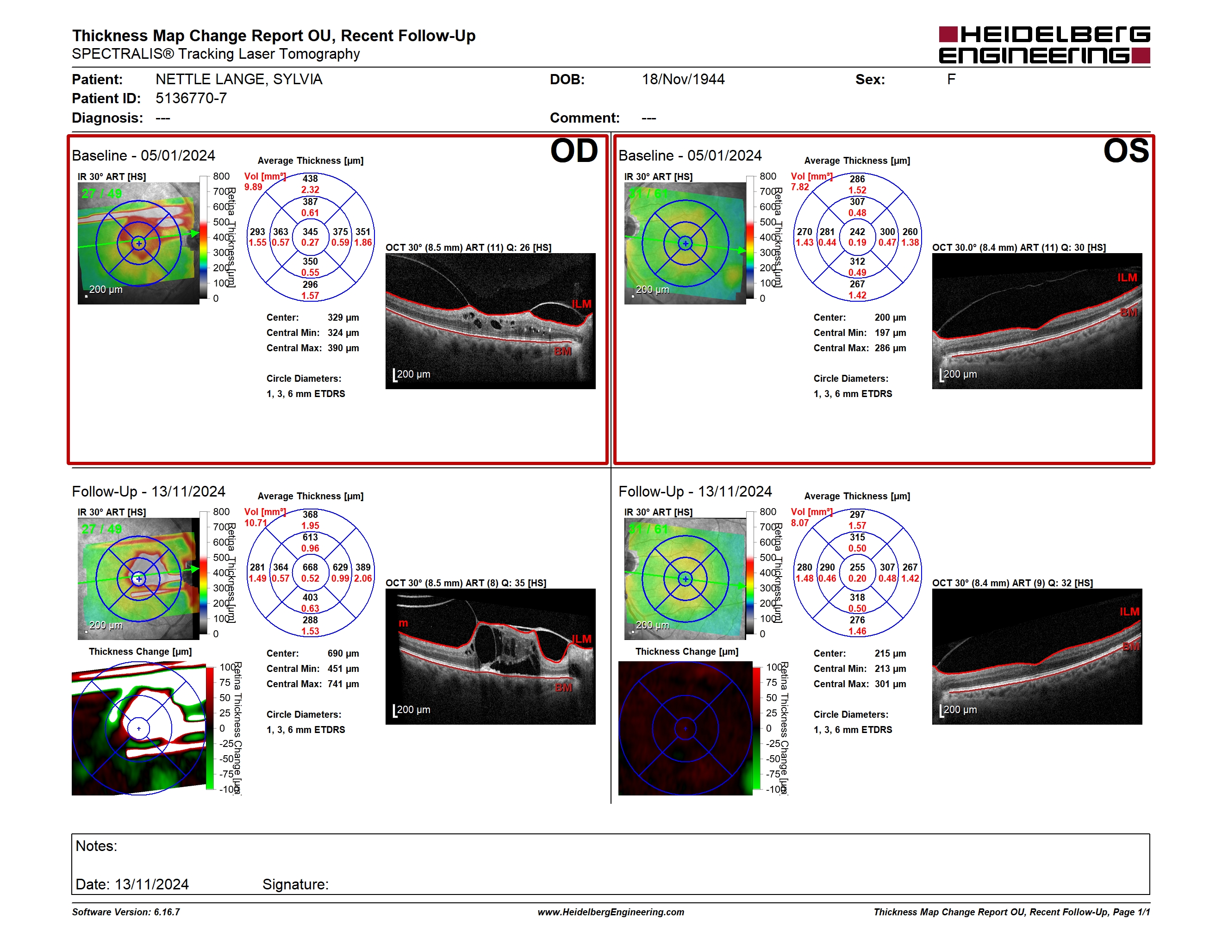Click the OD follow-up superior inner value 613
This screenshot has width=1222, height=944.
tap(311, 537)
